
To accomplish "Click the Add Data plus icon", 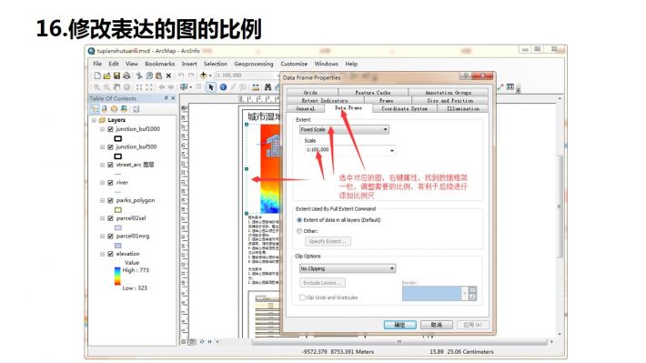I will [x=203, y=76].
